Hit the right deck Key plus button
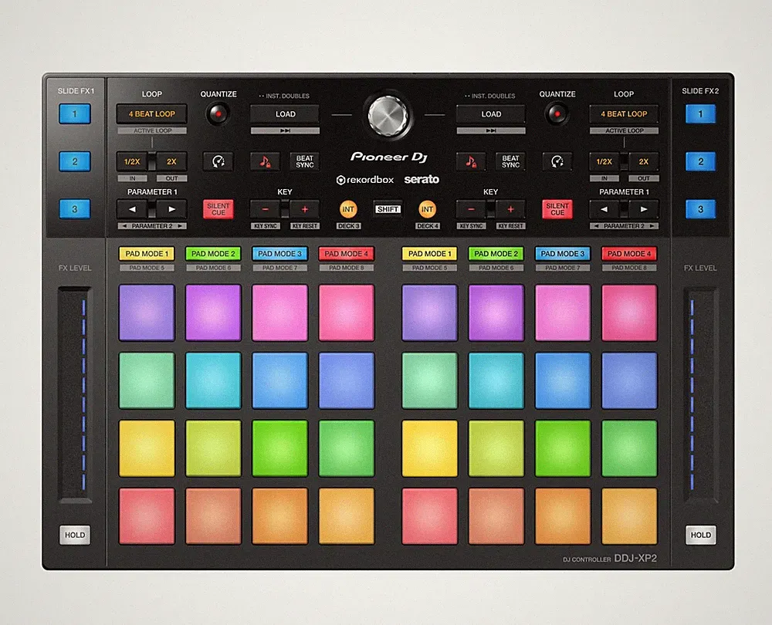This screenshot has width=772, height=625. [510, 209]
